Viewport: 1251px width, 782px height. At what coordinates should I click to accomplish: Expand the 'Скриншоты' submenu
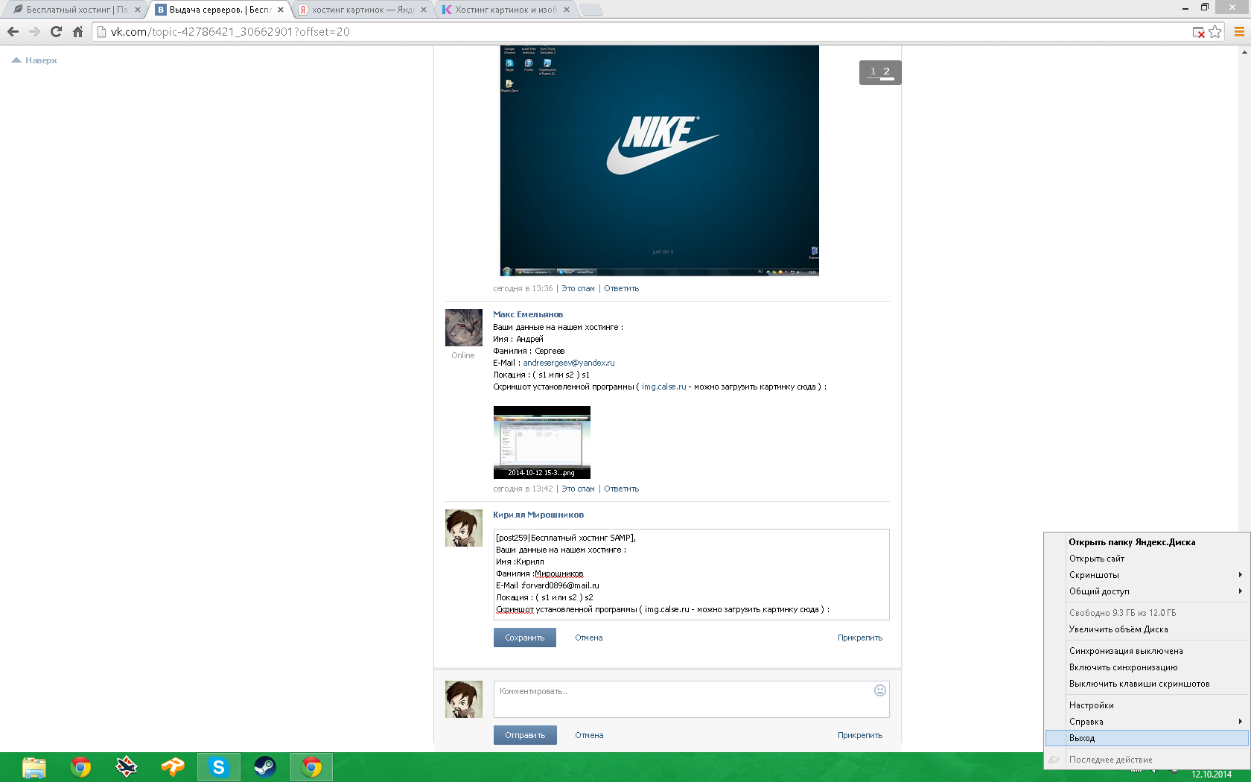[x=1147, y=575]
